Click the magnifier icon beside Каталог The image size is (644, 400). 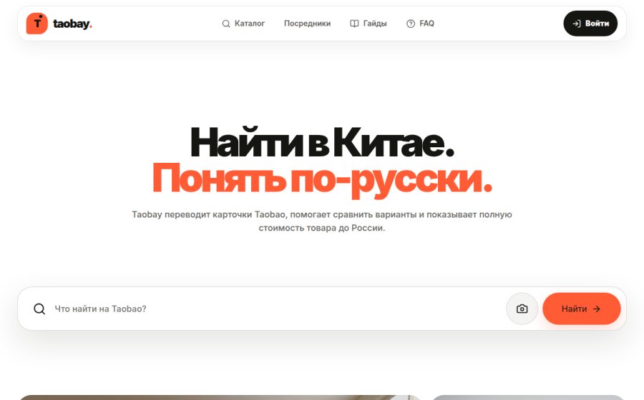pos(226,24)
